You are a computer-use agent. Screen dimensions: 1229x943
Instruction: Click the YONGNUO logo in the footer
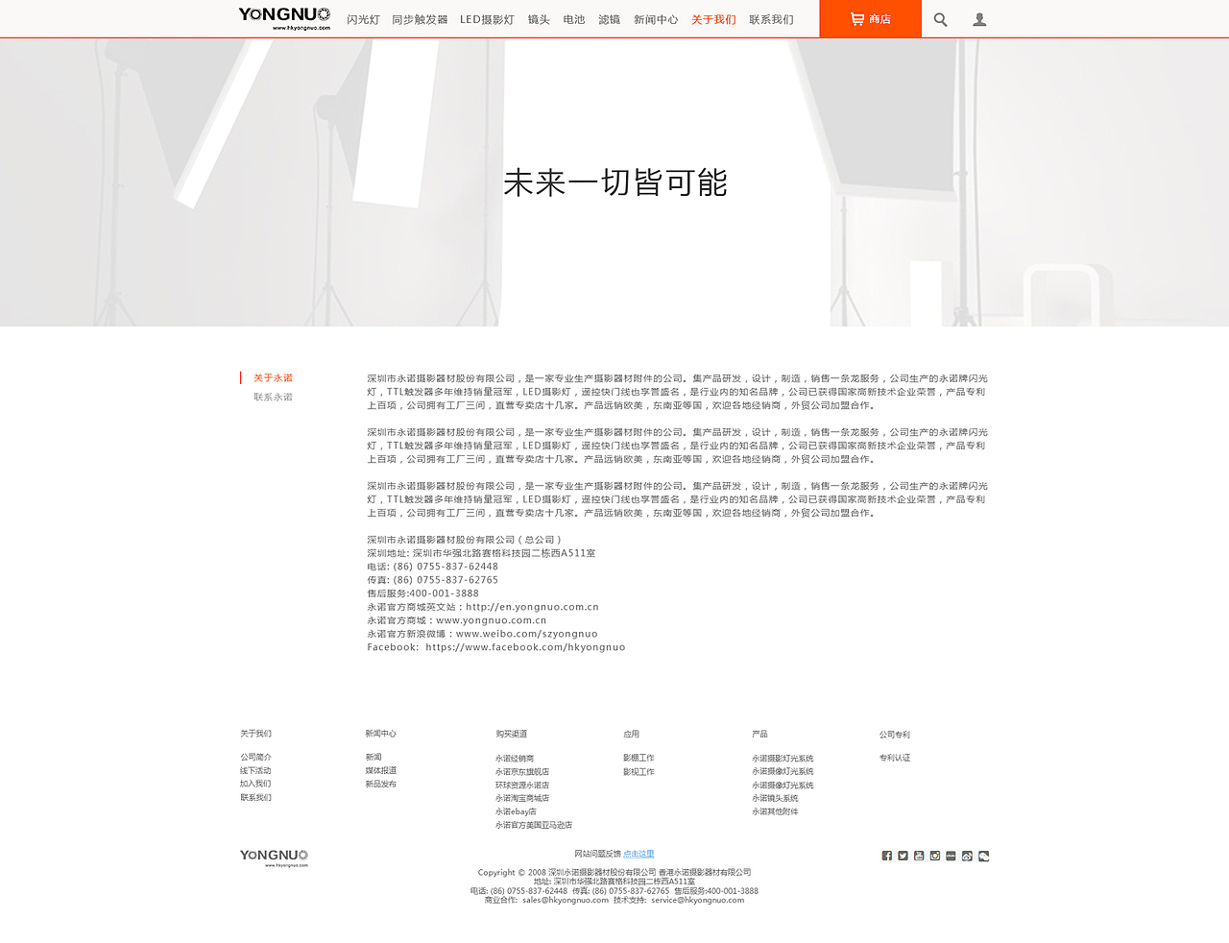(272, 855)
